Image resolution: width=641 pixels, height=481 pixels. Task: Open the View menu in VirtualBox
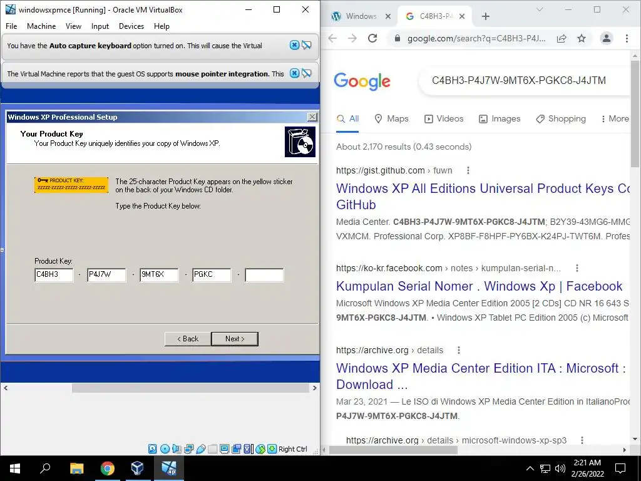[x=74, y=26]
